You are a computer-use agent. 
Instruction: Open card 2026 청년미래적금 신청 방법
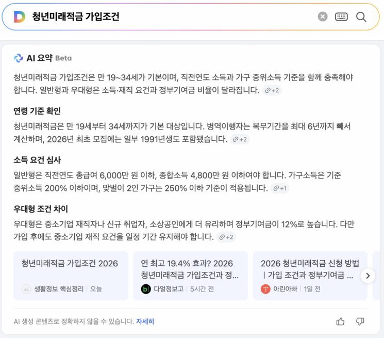(310, 276)
